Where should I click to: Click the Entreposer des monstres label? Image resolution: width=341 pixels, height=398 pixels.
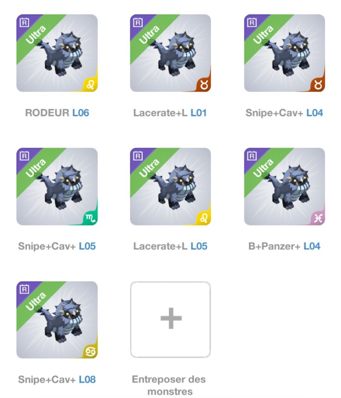pyautogui.click(x=169, y=385)
